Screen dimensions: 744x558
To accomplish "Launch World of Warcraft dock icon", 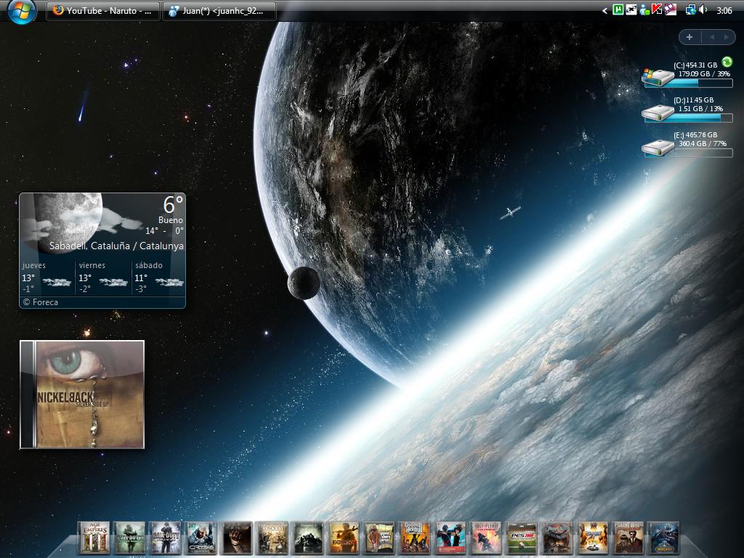I will (663, 538).
